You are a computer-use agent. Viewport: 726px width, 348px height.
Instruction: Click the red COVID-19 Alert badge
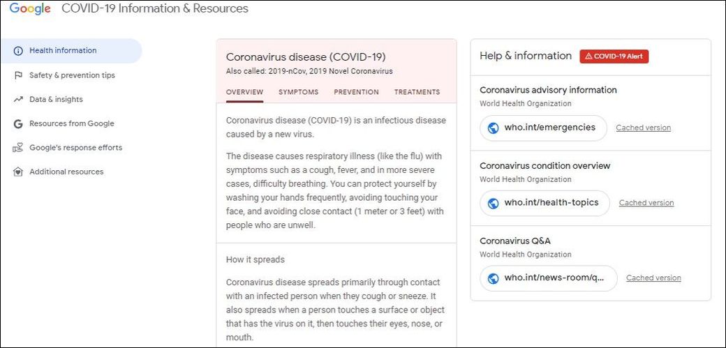(x=614, y=56)
